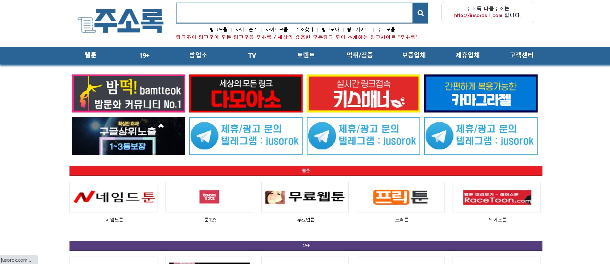The width and height of the screenshot is (610, 264).
Task: Open the 먹튀/검증 navigation menu
Action: [x=360, y=55]
